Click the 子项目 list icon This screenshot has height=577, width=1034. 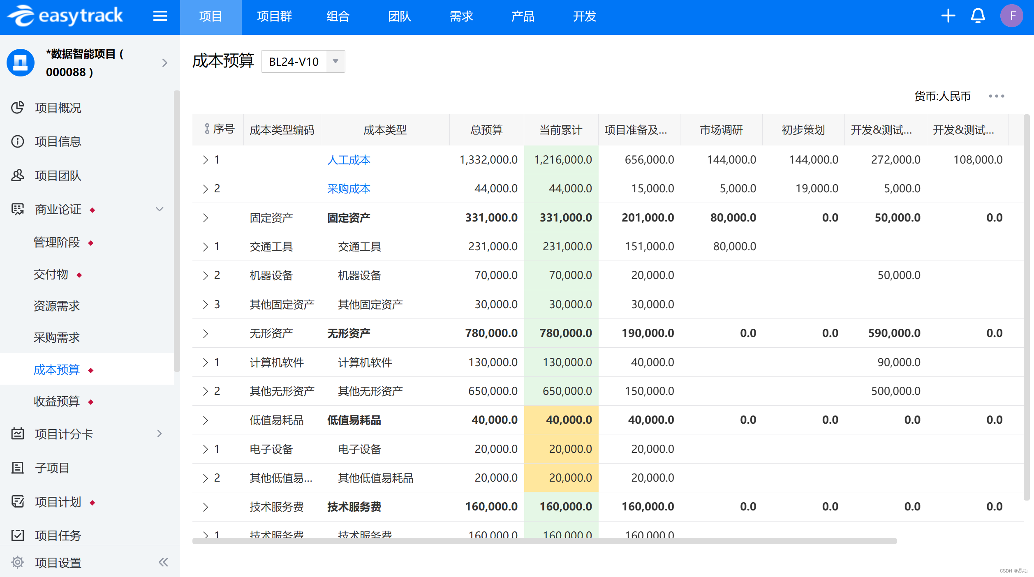click(x=17, y=468)
